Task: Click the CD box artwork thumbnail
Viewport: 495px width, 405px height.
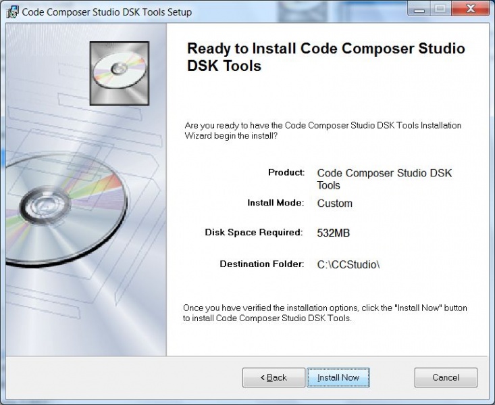Action: (x=120, y=73)
